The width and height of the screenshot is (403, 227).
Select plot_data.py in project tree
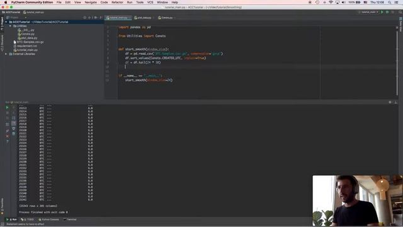28,38
